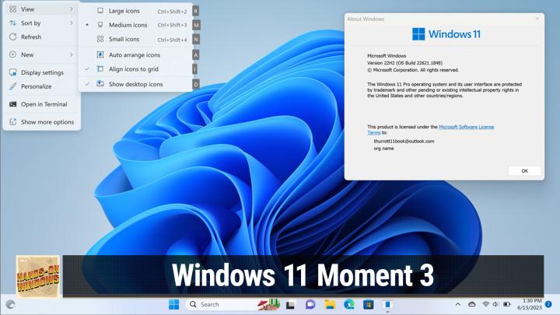Close the About Windows dialog

(537, 19)
